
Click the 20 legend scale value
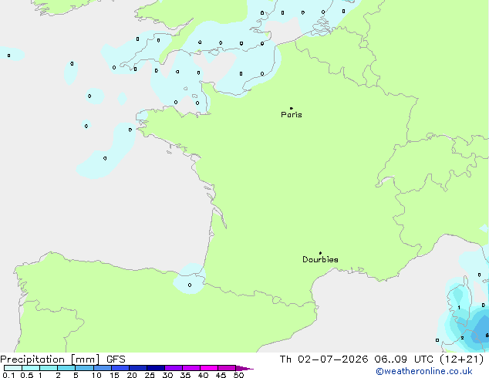(x=132, y=375)
